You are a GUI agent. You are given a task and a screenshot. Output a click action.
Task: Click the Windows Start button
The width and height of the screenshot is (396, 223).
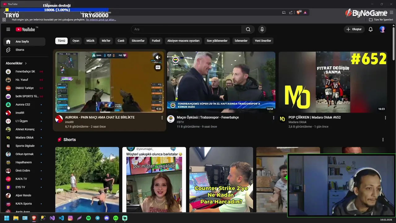(x=6, y=218)
